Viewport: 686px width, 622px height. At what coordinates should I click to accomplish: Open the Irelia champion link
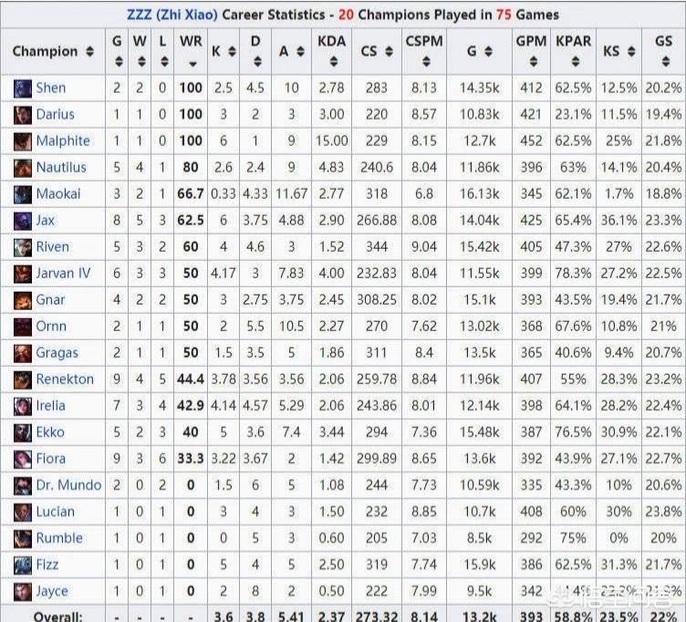coord(51,406)
